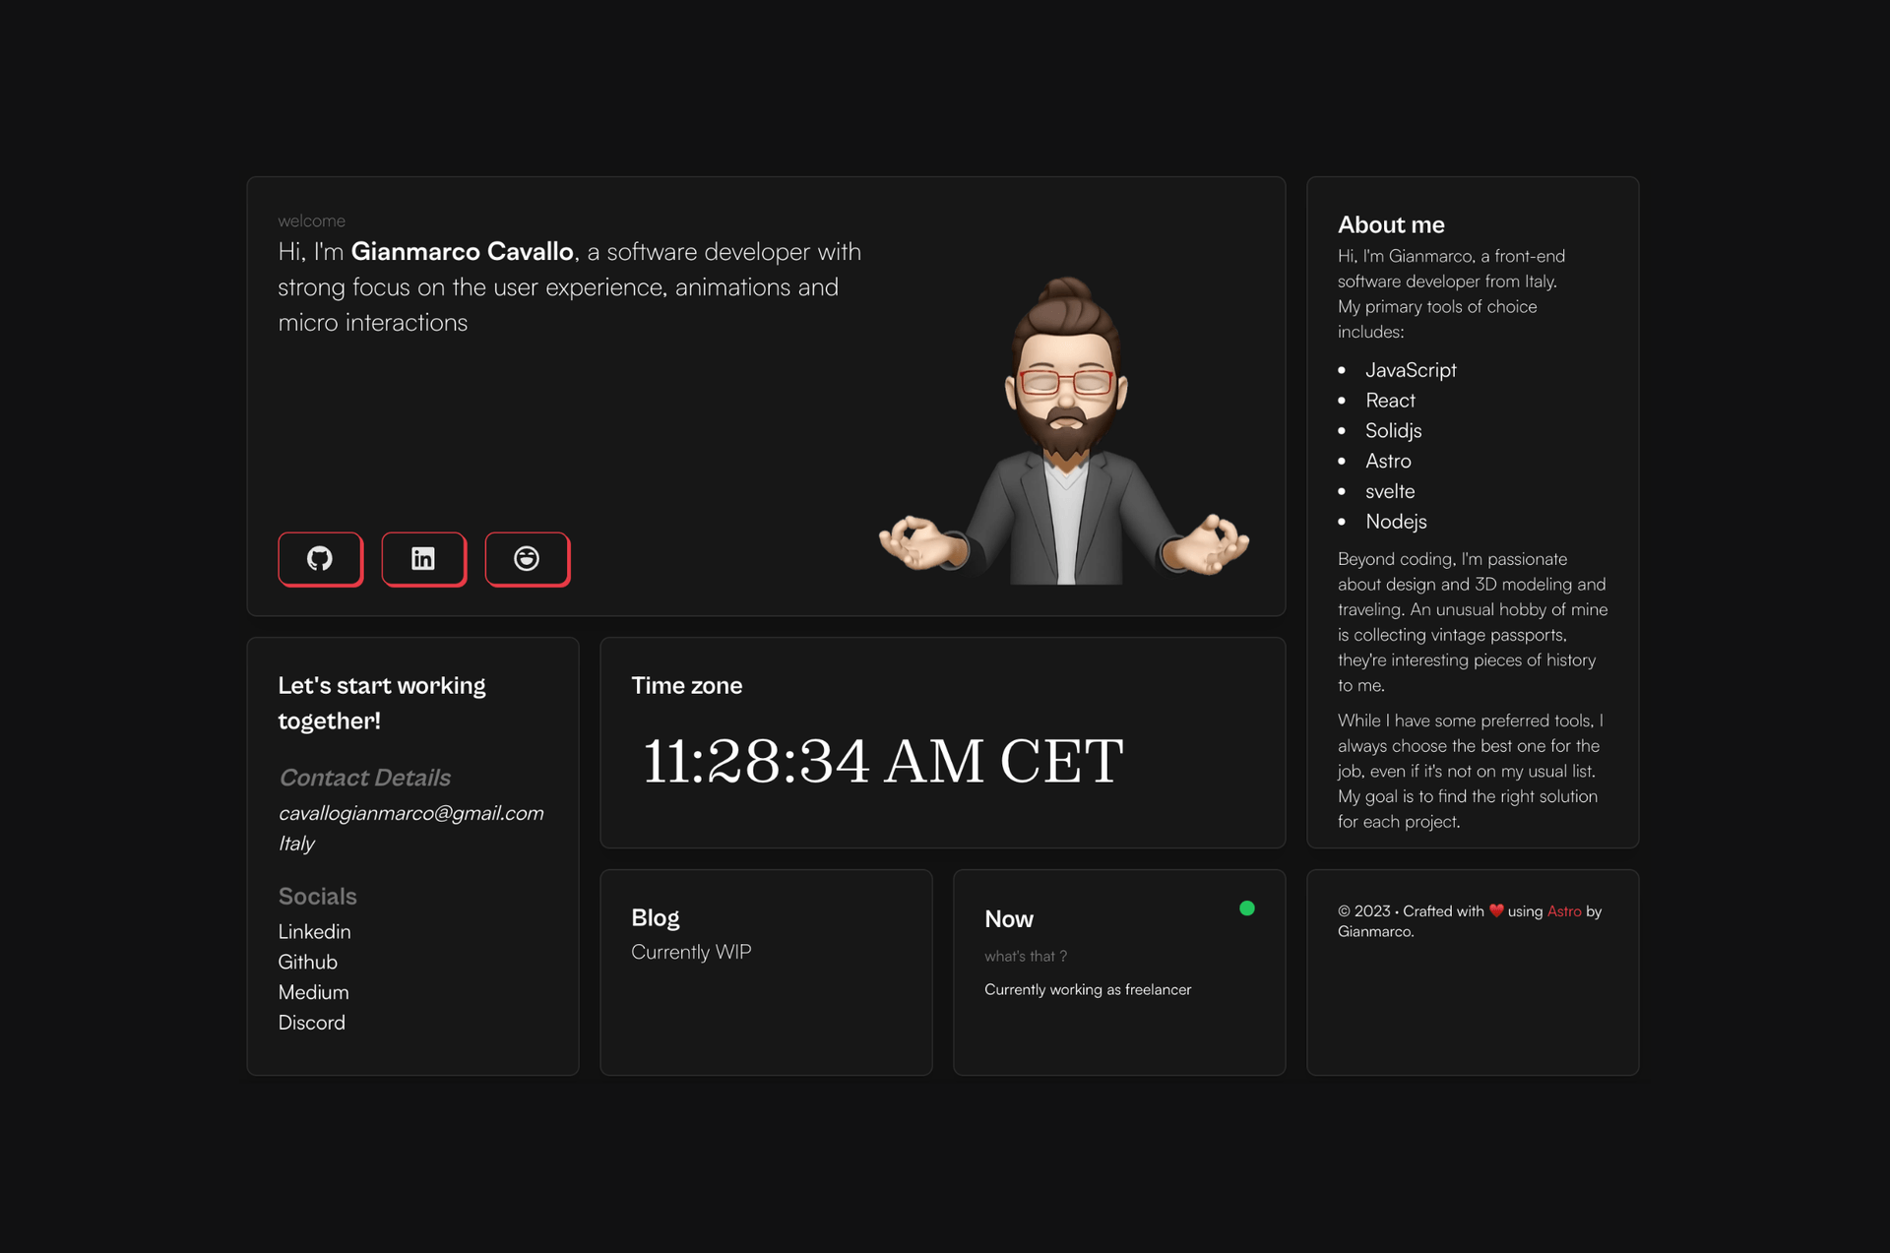Click the Time zone card title
The image size is (1890, 1253).
pos(686,685)
